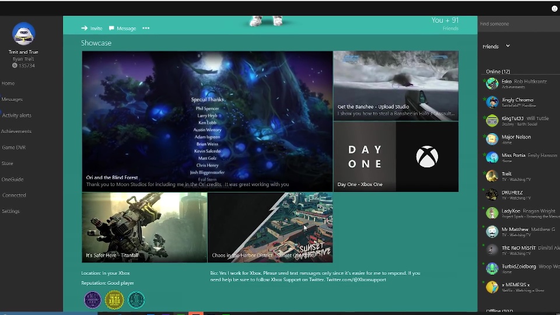The image size is (560, 315).
Task: Click the Reputation: Good player text
Action: (107, 283)
